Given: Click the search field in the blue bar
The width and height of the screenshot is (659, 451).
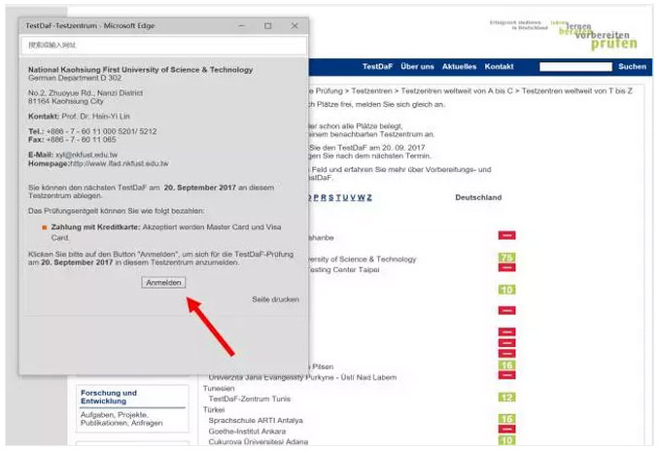Looking at the screenshot, I should 575,67.
